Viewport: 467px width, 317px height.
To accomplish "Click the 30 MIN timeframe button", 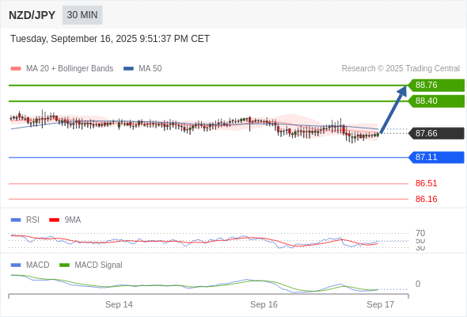I will pos(82,15).
